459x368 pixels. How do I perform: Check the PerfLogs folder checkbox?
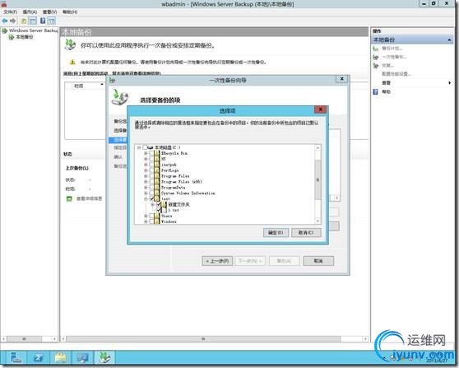pos(151,170)
